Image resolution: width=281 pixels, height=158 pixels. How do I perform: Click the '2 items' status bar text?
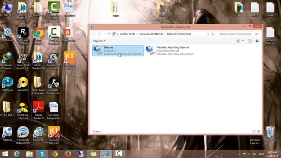[96, 132]
